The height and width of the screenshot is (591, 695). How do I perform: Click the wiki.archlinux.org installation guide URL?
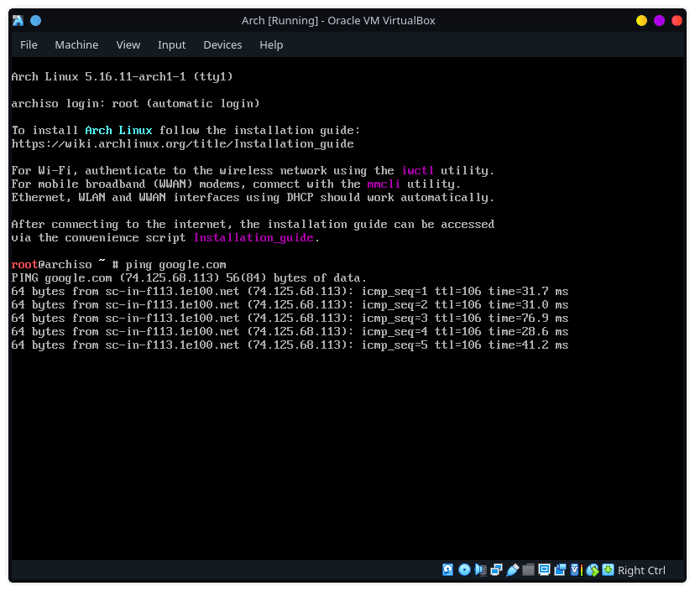(x=183, y=144)
